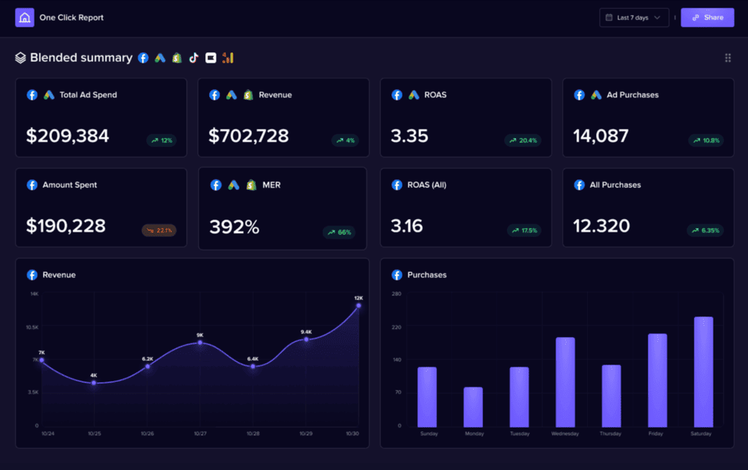748x470 pixels.
Task: Click the 6.35% badge on All Purchases card
Action: click(706, 230)
